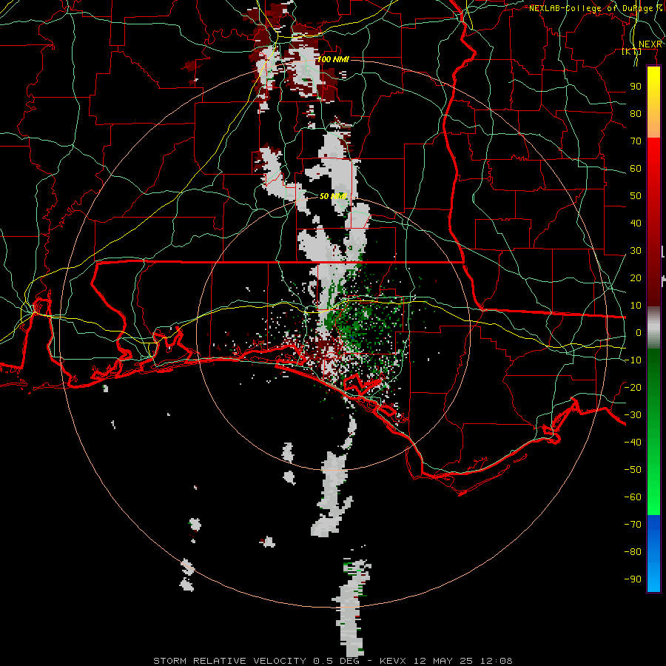Click the 90 value on the velocity scale

point(636,87)
